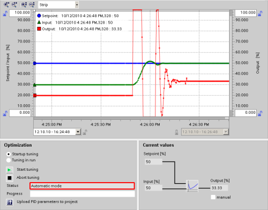Viewport: 268px width, 210px height.
Task: Click the horizontal zoom-out magnifier icon
Action: [x=14, y=5]
